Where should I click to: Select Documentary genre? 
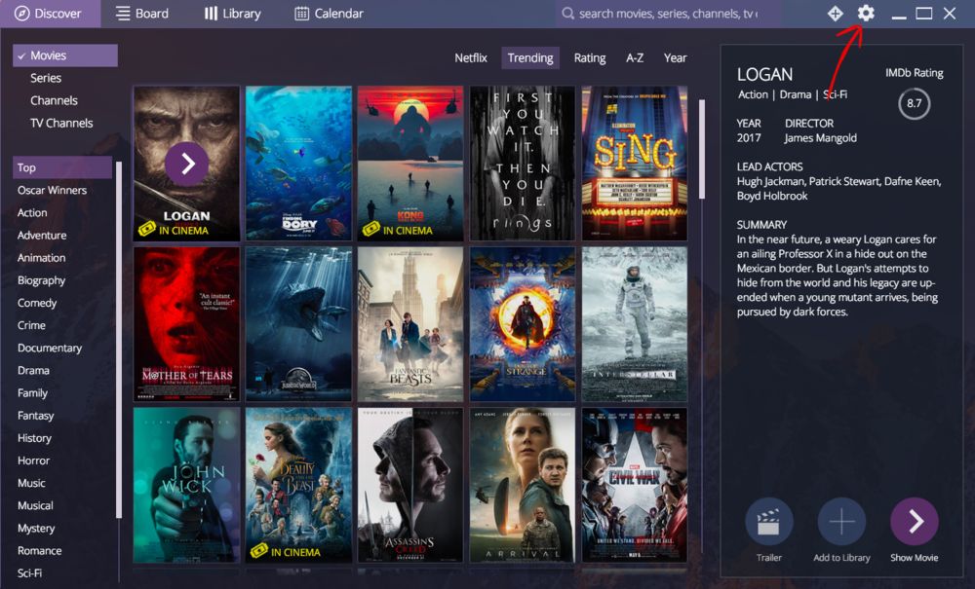pyautogui.click(x=50, y=348)
